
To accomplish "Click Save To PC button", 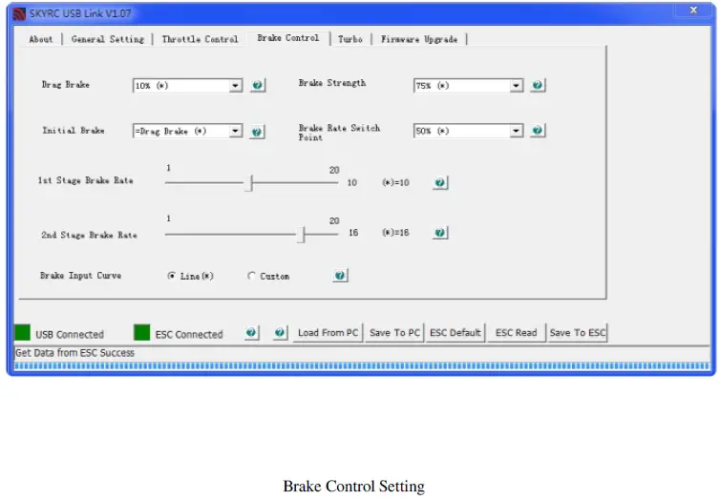I will tap(395, 333).
